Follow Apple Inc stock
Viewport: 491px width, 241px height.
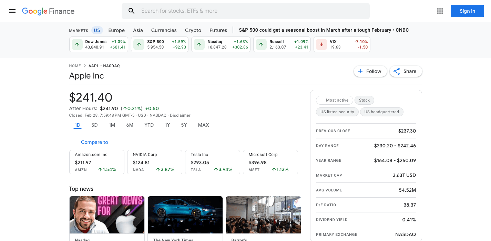tap(370, 71)
